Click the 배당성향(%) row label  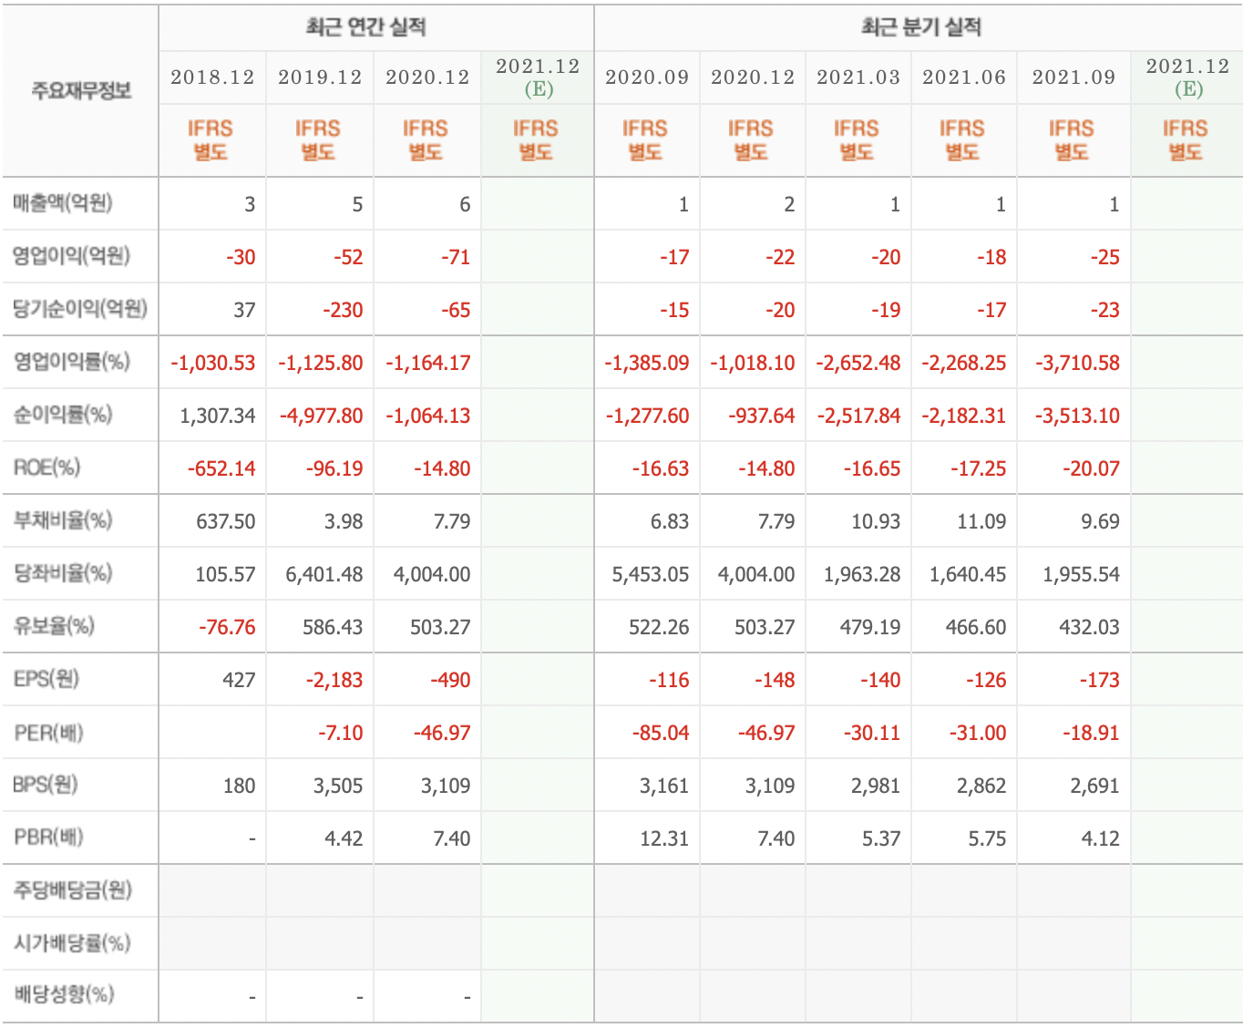coord(64,994)
